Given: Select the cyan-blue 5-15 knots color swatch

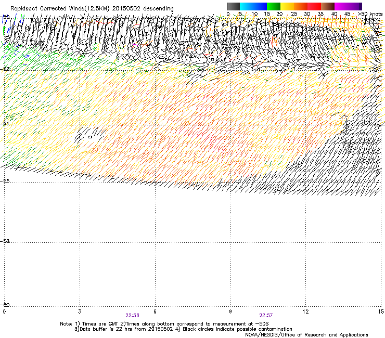Looking at the screenshot, I should point(253,6).
